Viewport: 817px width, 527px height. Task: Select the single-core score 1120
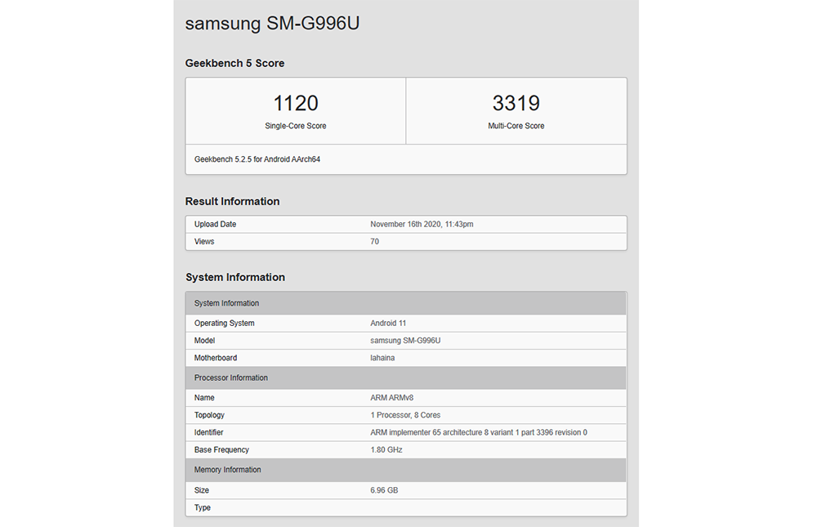[x=296, y=103]
